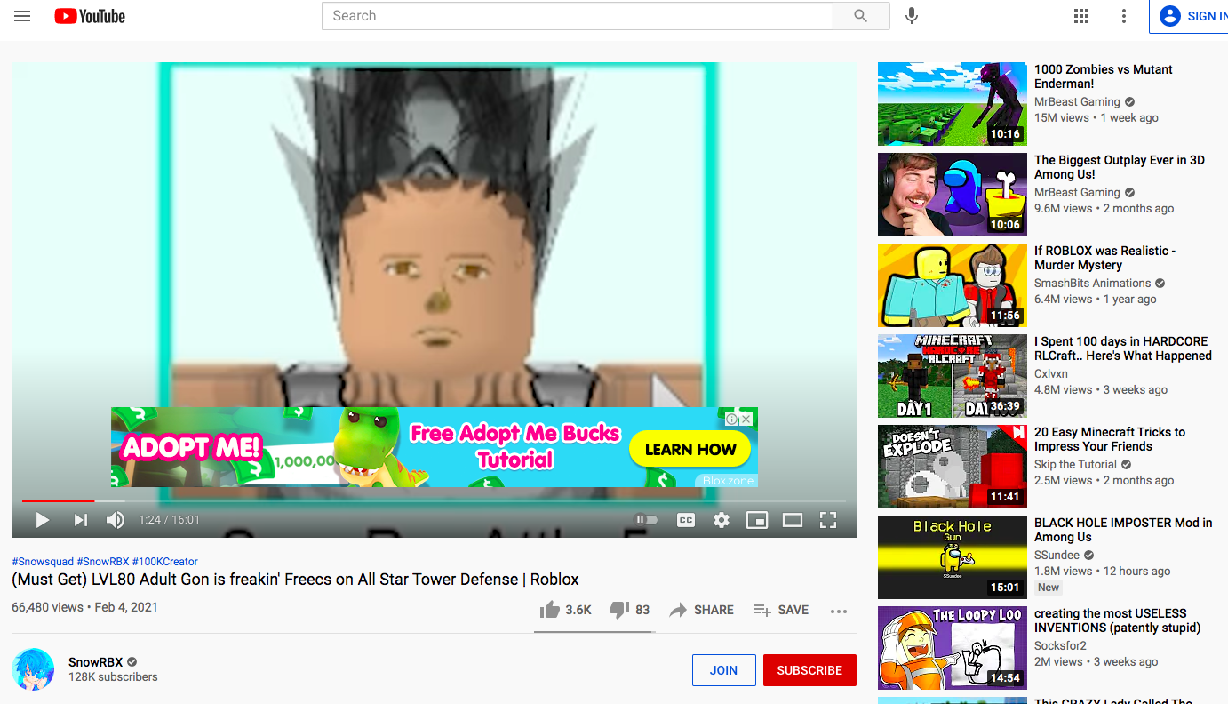Open SSundee channel name
This screenshot has height=704, width=1228.
(1057, 556)
